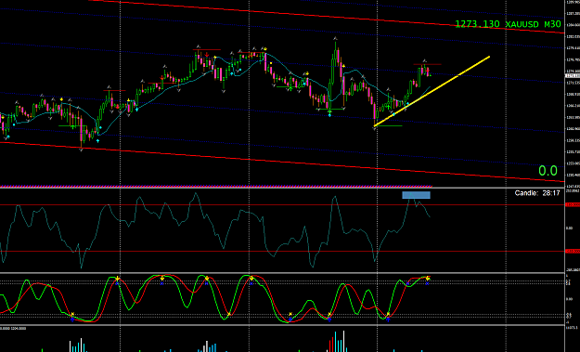Image resolution: width=580 pixels, height=352 pixels.
Task: Select the blue rectangle in the oscillator pane
Action: coord(416,195)
